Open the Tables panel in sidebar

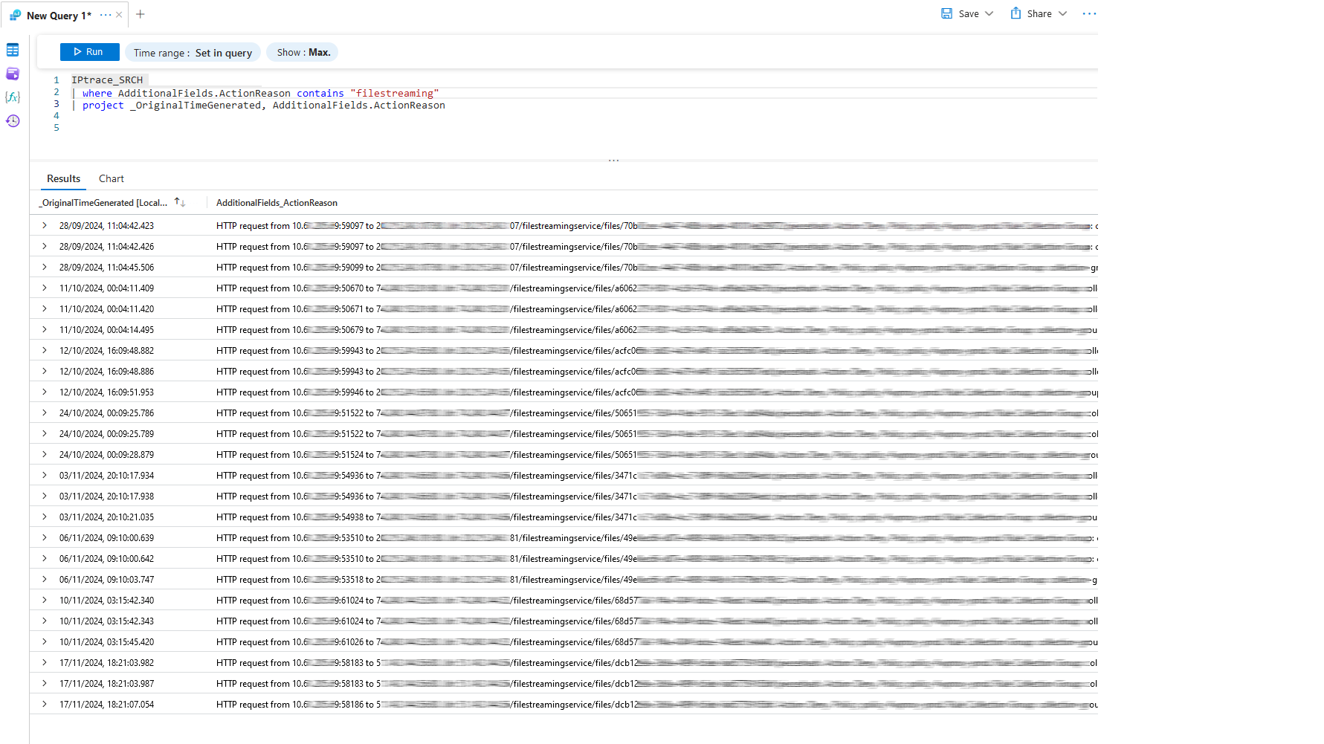pos(13,50)
